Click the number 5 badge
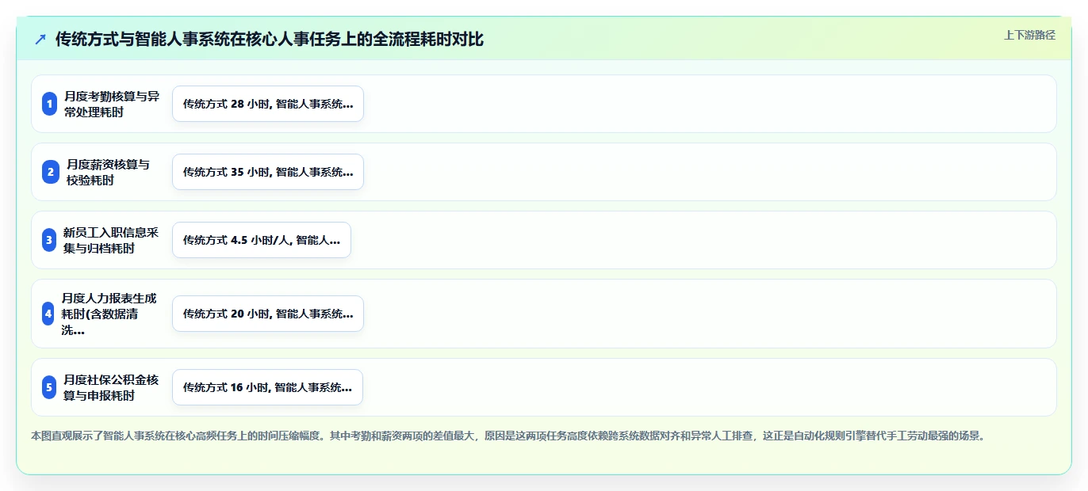 pyautogui.click(x=49, y=387)
